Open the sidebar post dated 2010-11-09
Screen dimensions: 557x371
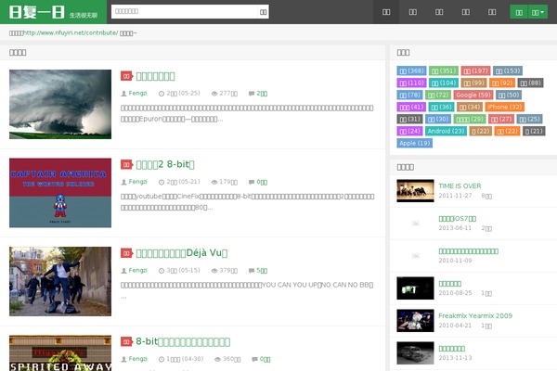click(468, 251)
